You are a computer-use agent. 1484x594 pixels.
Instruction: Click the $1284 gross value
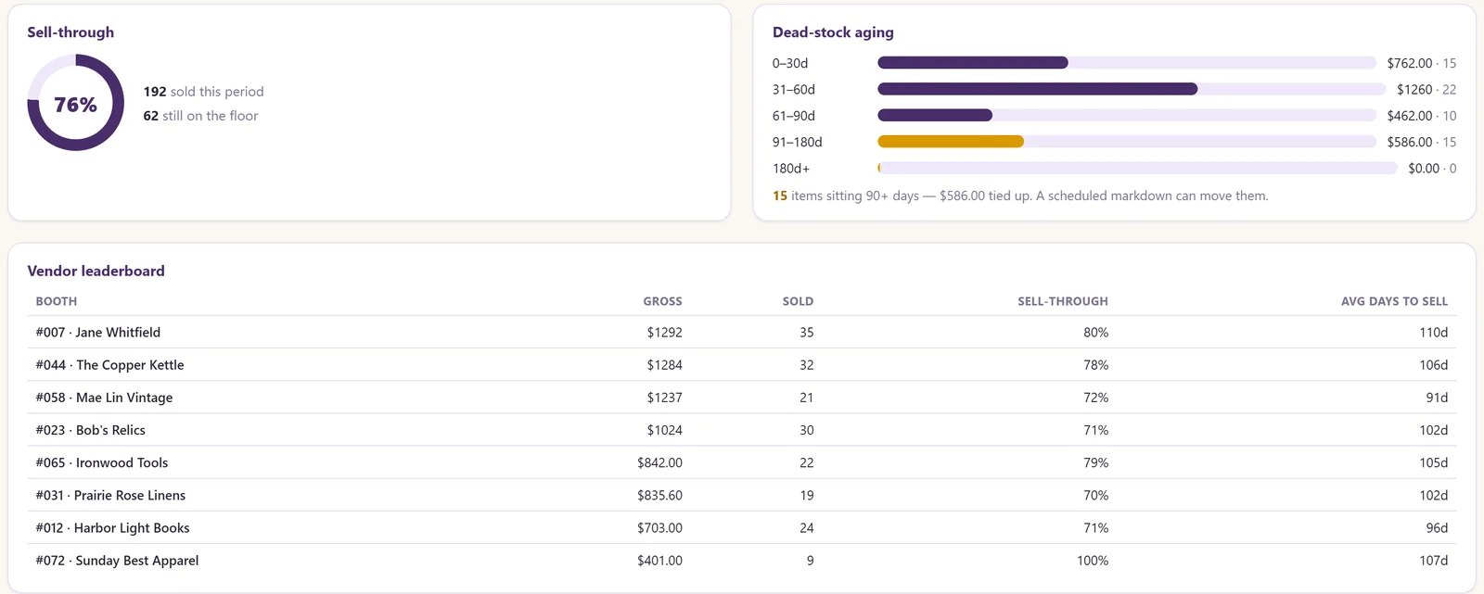tap(665, 365)
